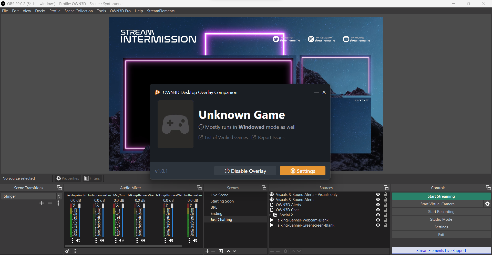
Task: Enter Studio Mode
Action: 441,219
